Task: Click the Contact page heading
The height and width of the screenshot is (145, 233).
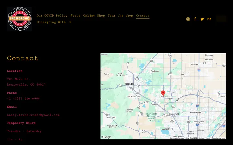Action: 22,58
